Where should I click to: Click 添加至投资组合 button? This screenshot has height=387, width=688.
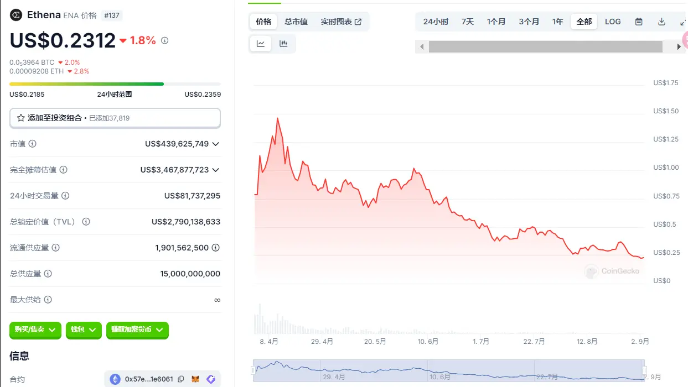click(115, 118)
